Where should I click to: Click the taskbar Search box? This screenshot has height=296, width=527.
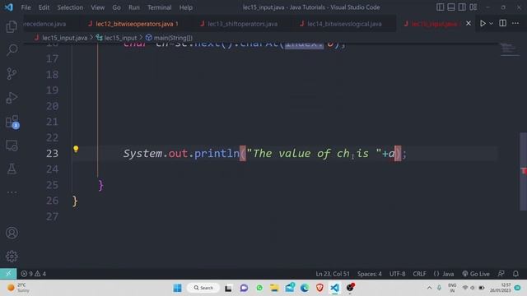(203, 288)
